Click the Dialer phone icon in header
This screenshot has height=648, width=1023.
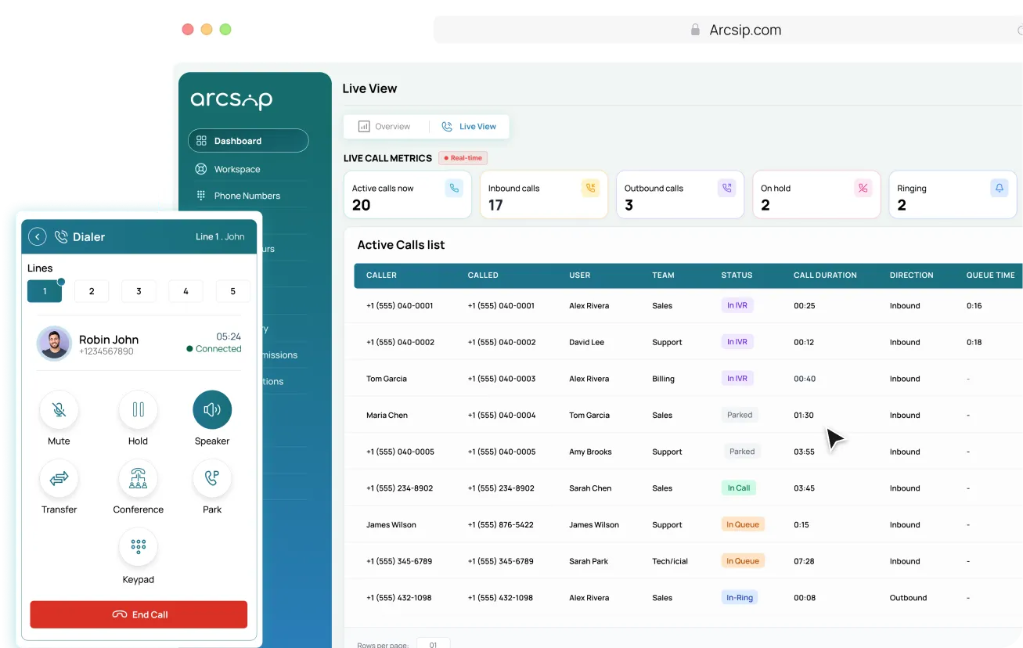click(x=61, y=236)
